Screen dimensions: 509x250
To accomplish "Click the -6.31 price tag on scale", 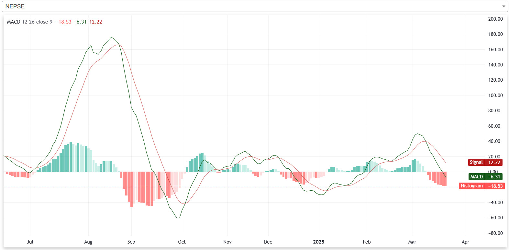I will 494,177.
